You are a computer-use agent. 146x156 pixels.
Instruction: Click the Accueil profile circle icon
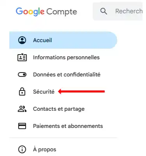coord(22,40)
